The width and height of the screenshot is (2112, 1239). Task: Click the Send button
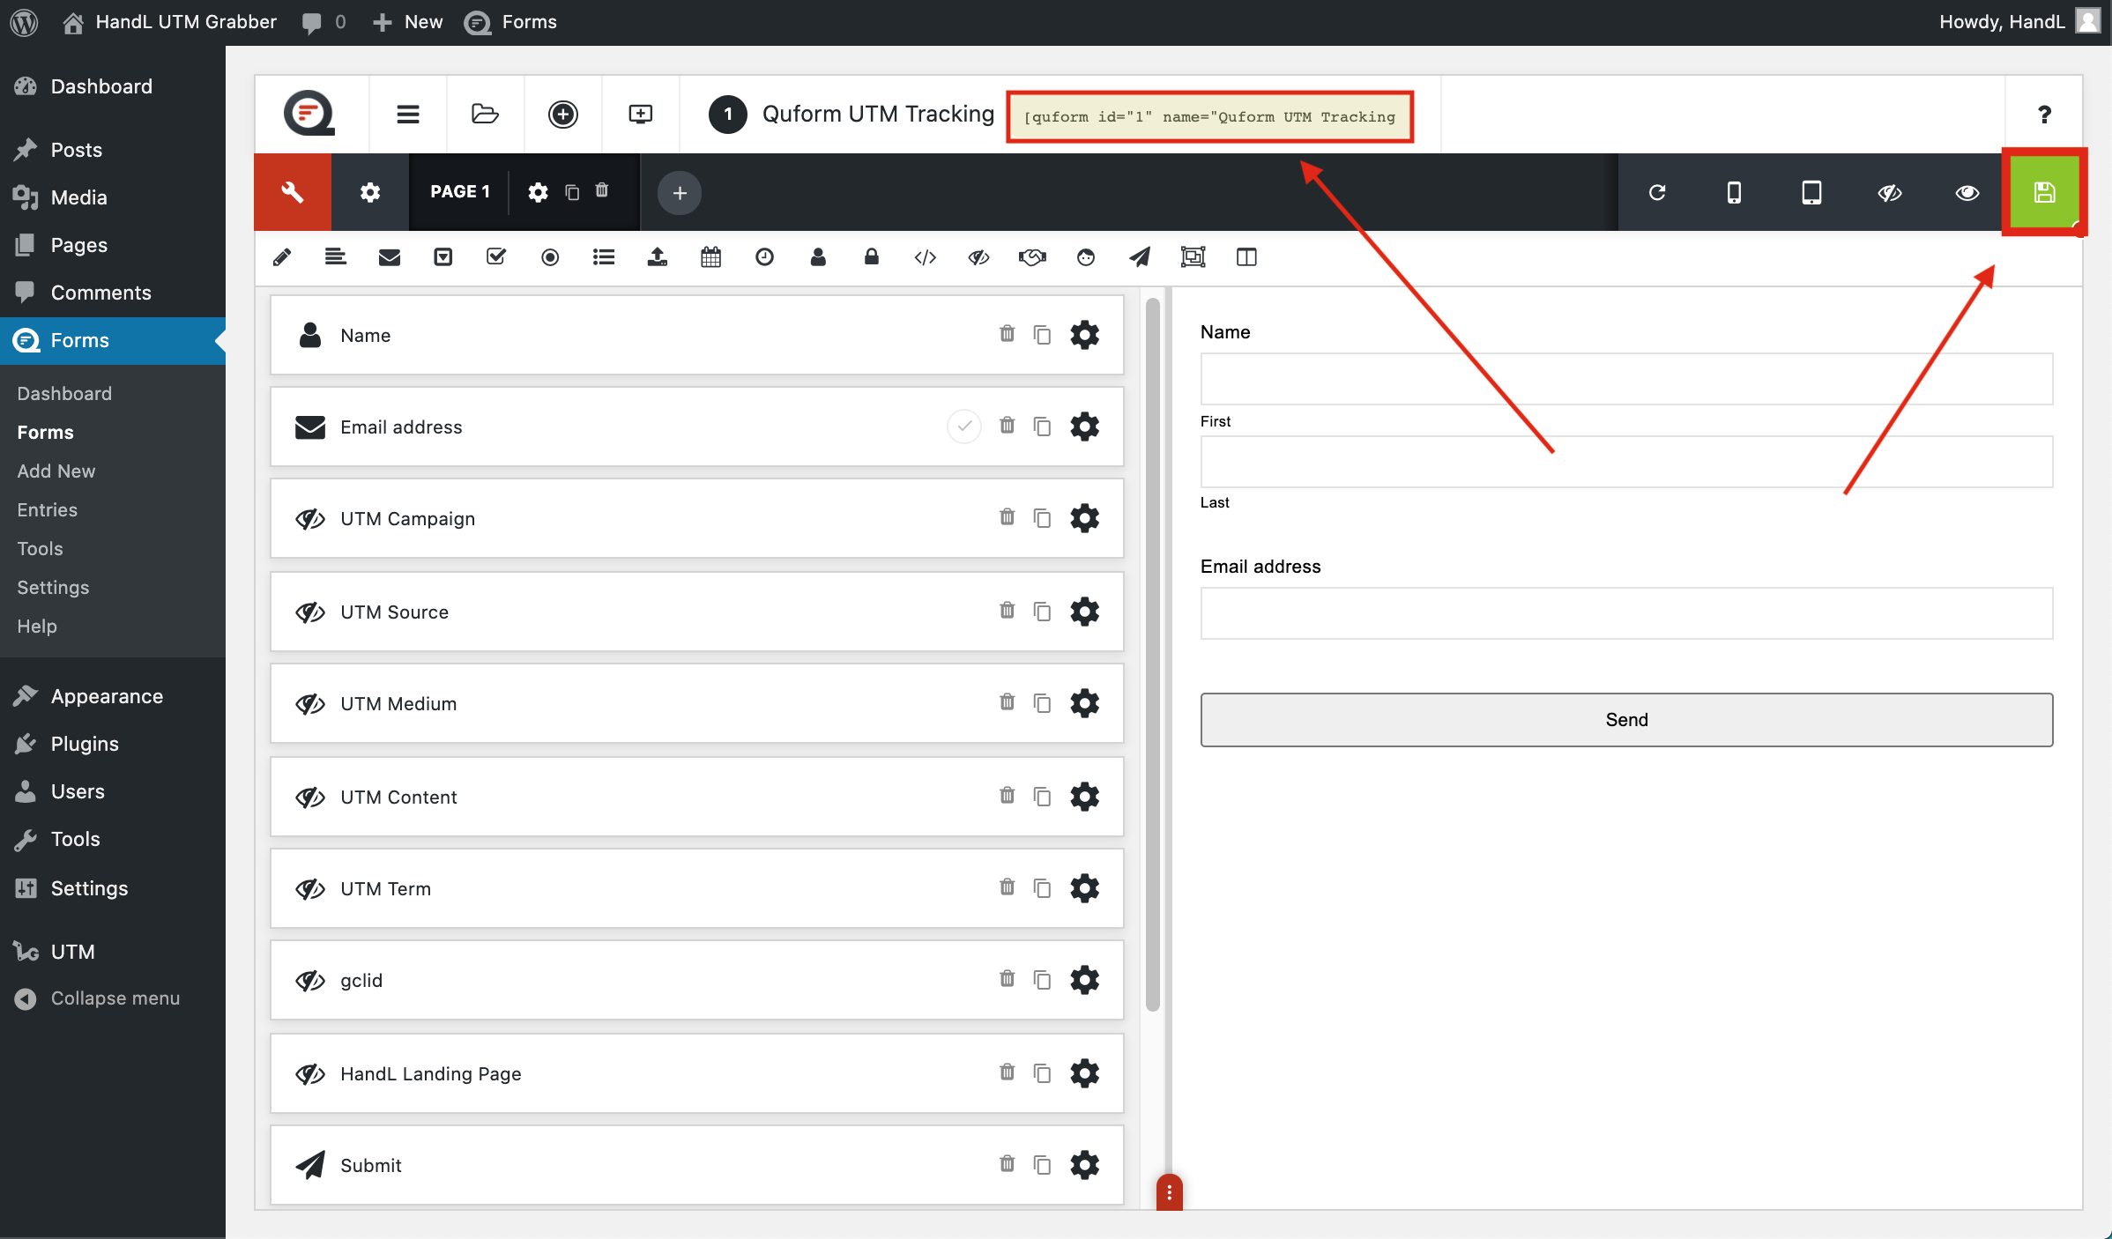(x=1626, y=720)
